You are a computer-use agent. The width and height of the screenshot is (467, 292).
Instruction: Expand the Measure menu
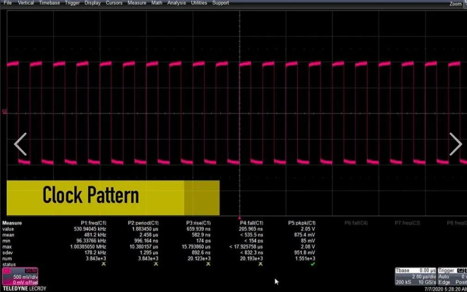pos(137,3)
